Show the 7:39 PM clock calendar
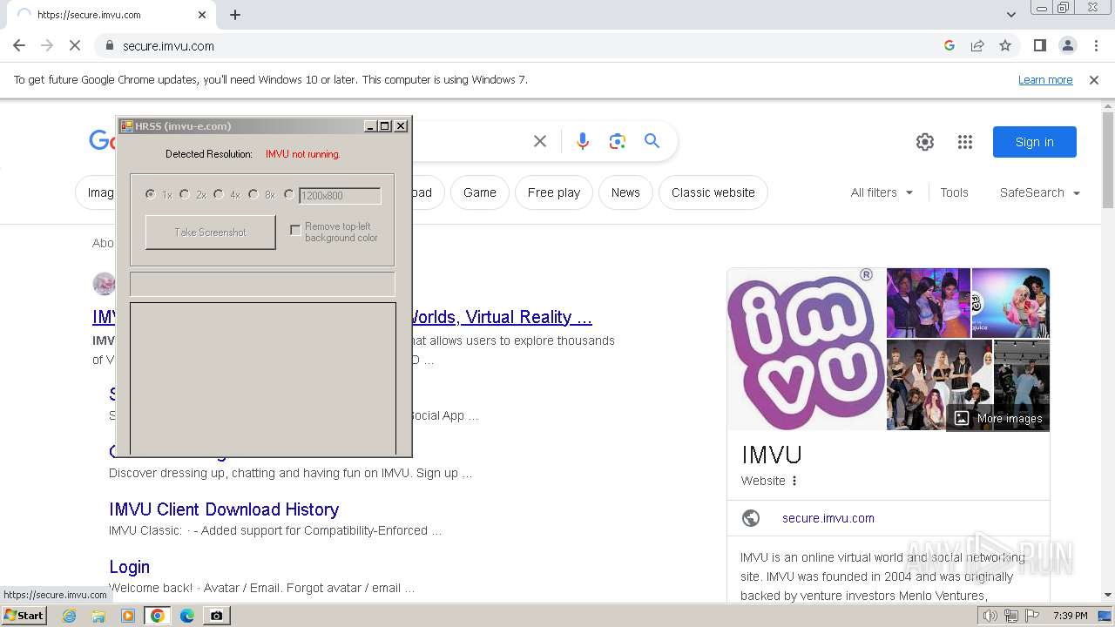 click(1070, 616)
